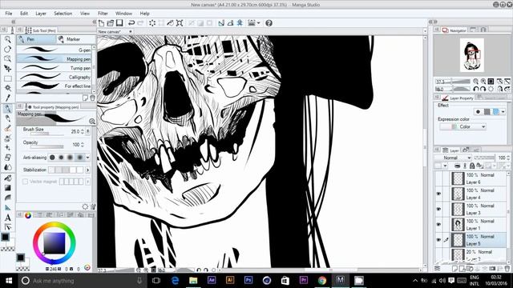Open the Brush Size preset dropdown
The image size is (513, 288).
pyautogui.click(x=87, y=131)
